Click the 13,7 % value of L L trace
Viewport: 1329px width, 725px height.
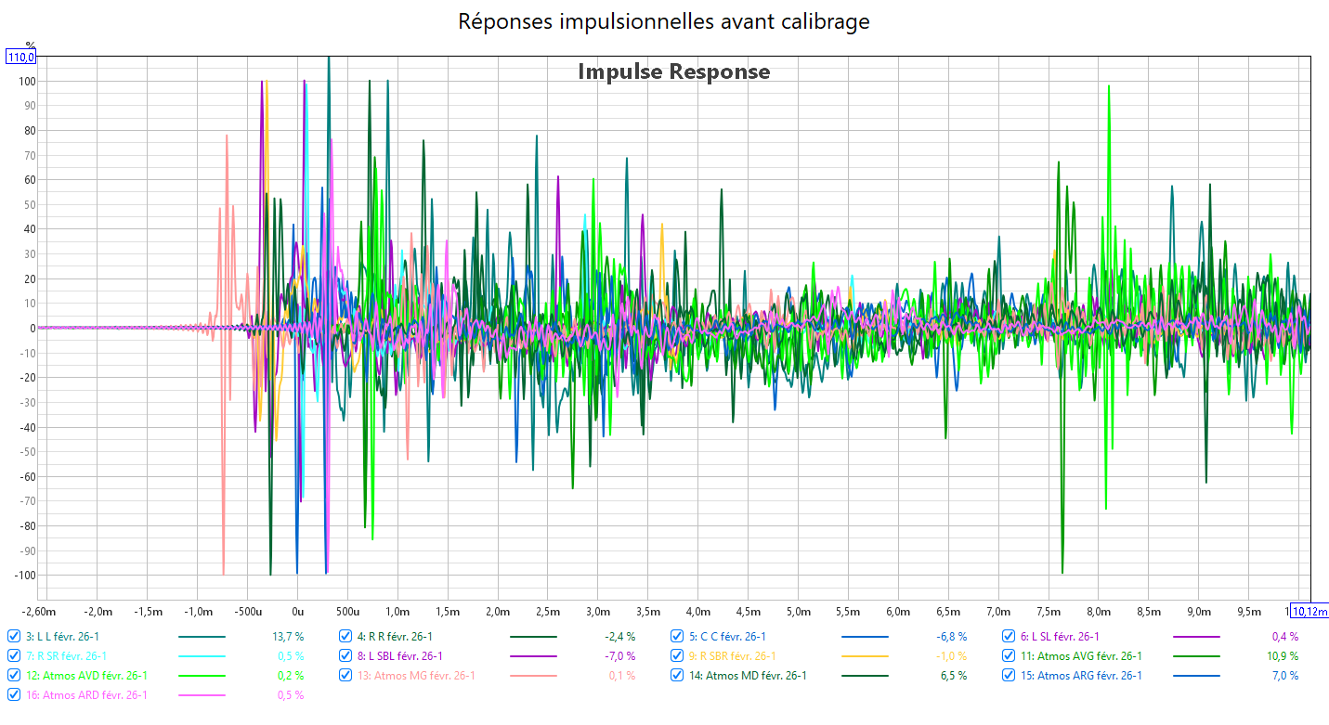290,637
